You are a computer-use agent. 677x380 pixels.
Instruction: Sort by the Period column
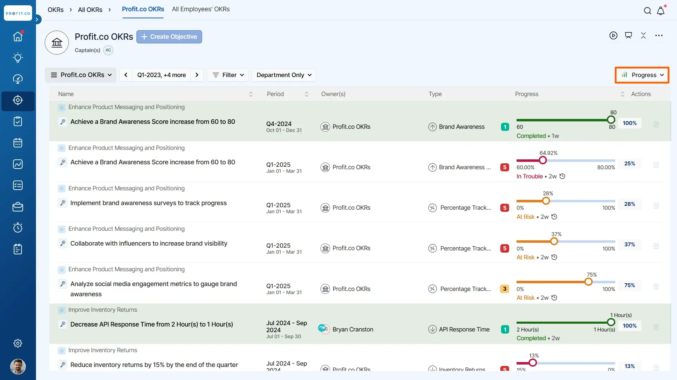pyautogui.click(x=306, y=94)
